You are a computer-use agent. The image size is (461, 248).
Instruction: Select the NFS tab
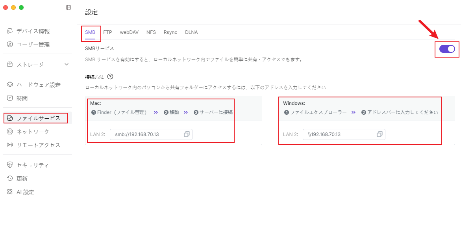pos(151,32)
